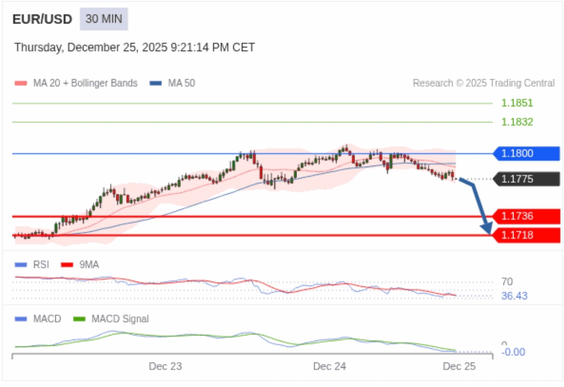
Task: Click the green MACD Signal legend marker
Action: (79, 319)
